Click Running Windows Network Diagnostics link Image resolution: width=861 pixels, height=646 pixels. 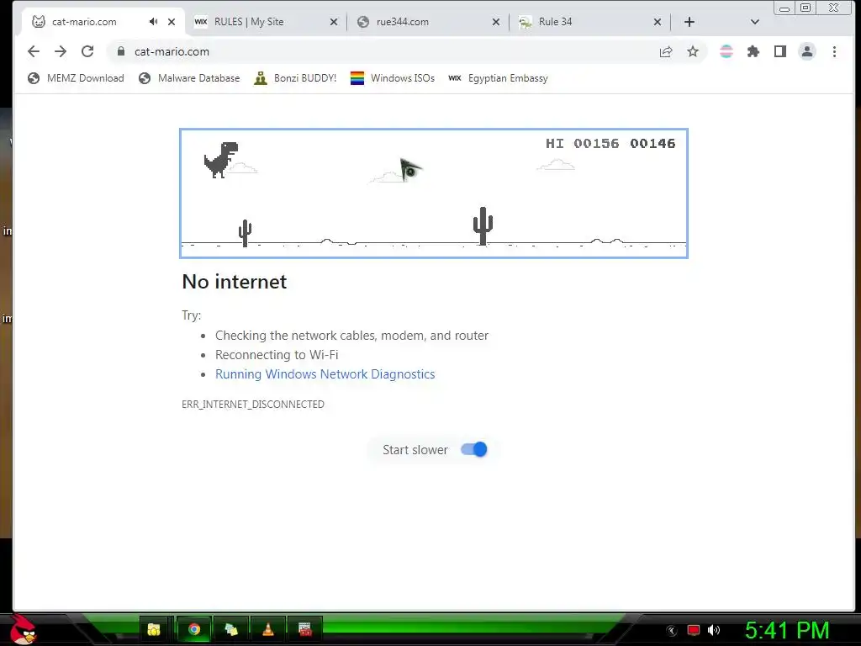[325, 374]
